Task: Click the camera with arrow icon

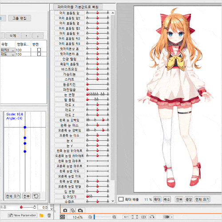Action: (80, 210)
